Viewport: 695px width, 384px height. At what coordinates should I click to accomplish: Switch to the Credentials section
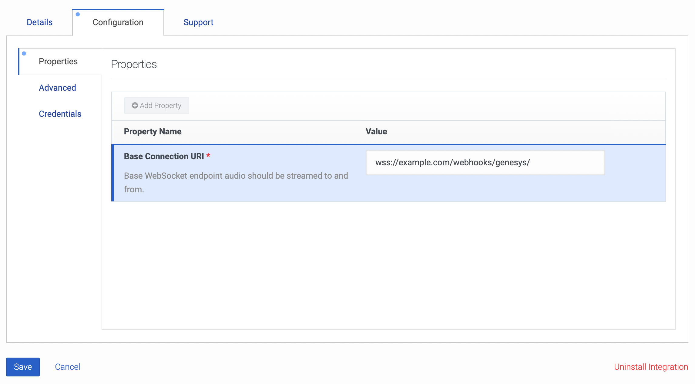[60, 114]
